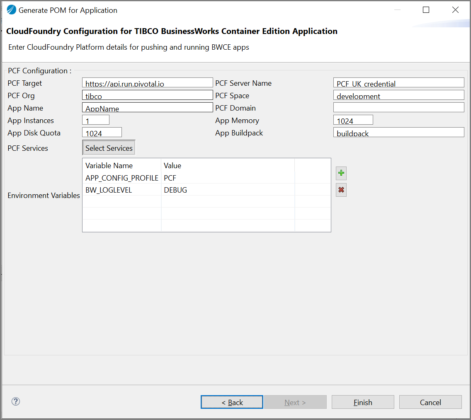This screenshot has width=471, height=420.
Task: Select the APP_CONFIG_PROFILE variable row
Action: (x=122, y=178)
